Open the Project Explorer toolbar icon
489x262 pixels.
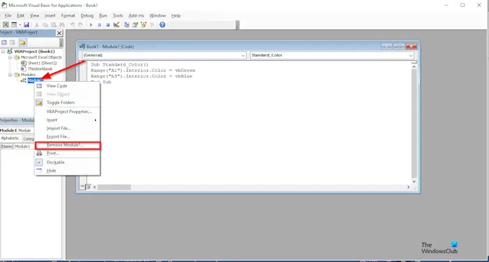tap(126, 24)
